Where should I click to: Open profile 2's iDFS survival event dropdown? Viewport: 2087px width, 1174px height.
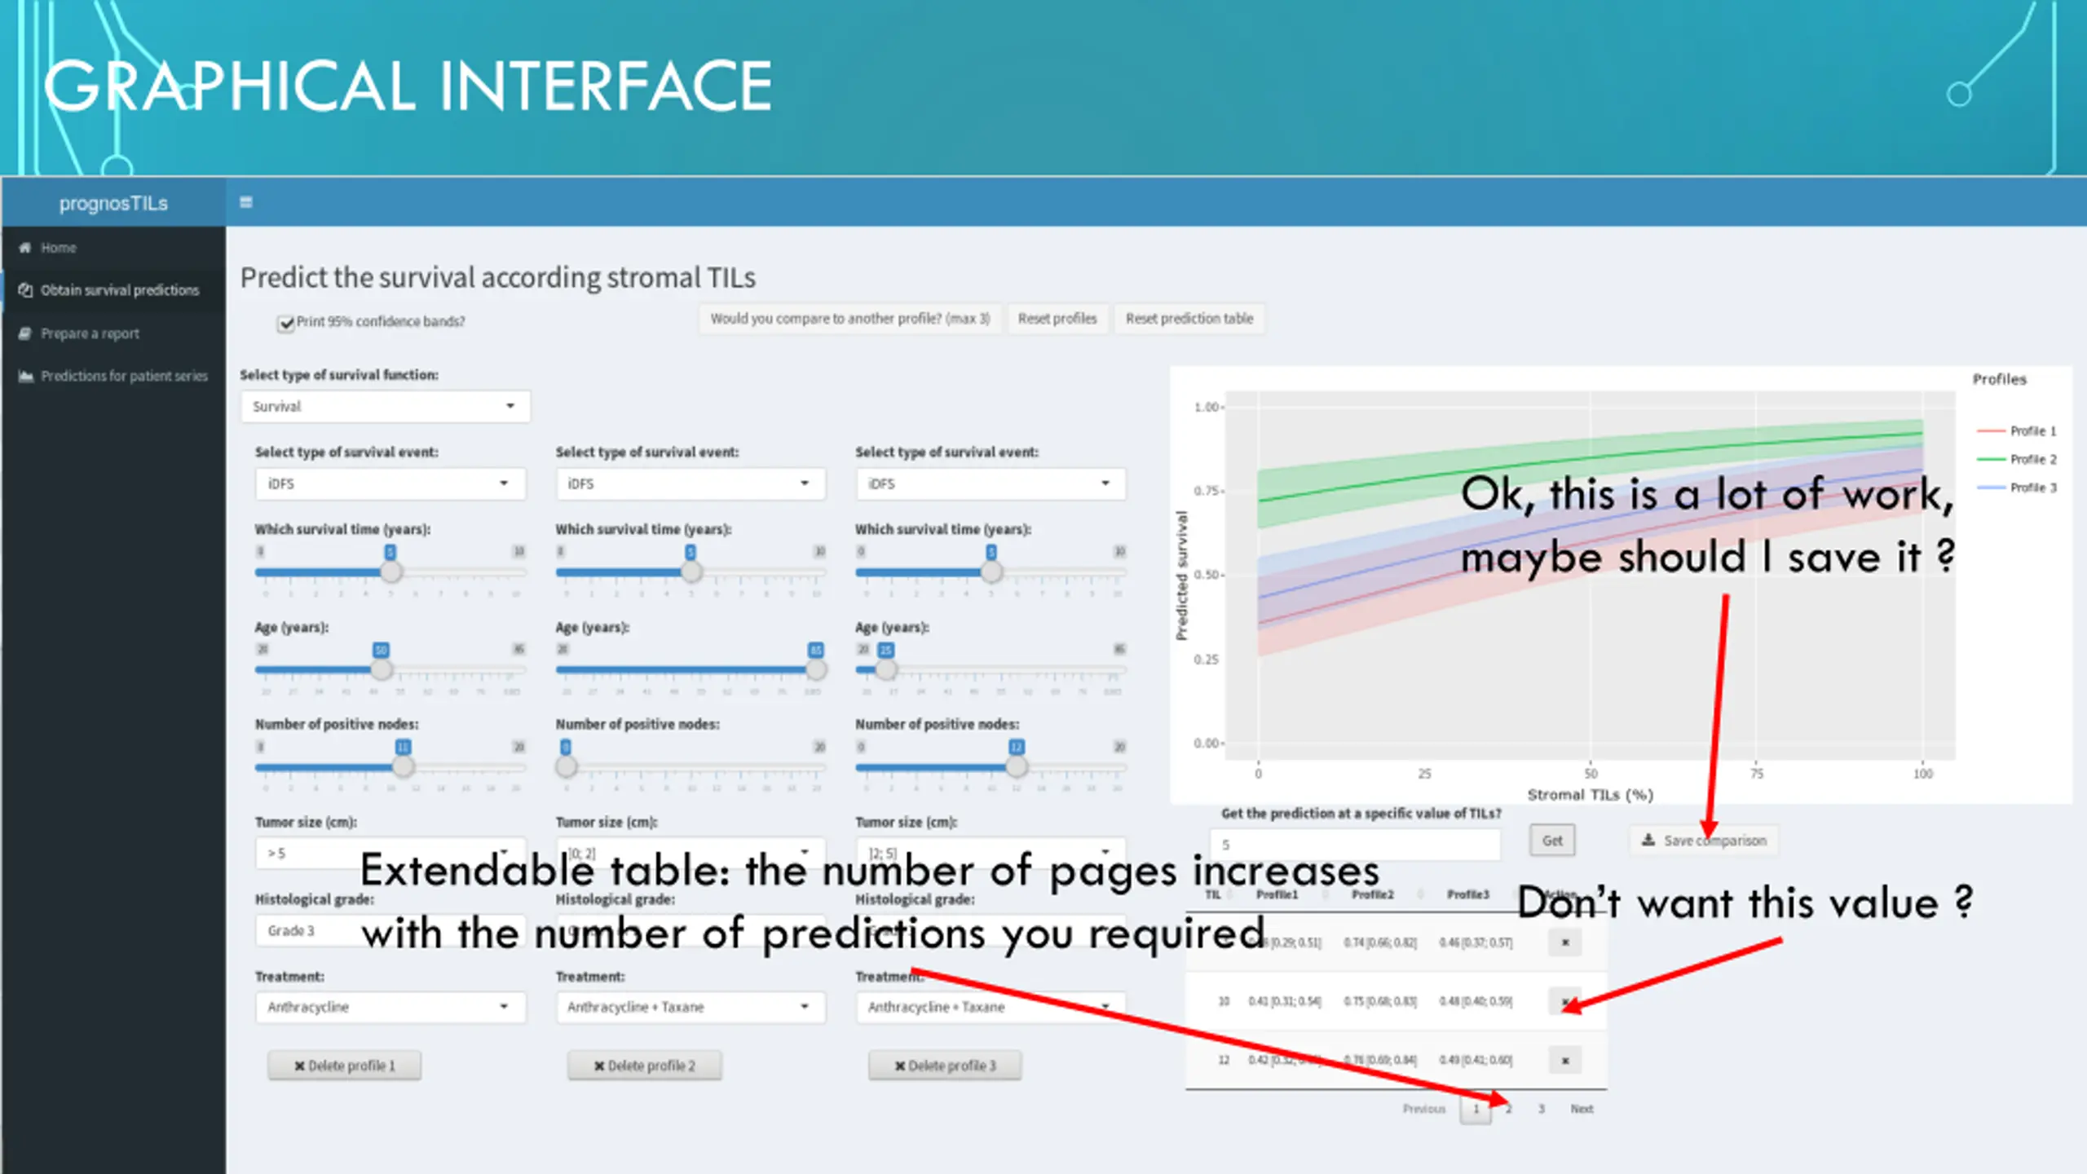click(691, 483)
